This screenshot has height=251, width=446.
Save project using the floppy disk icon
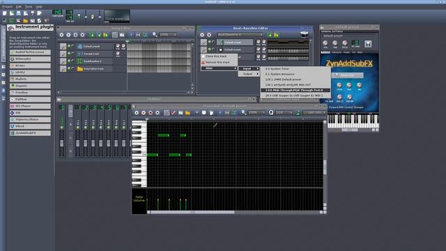[x=33, y=13]
